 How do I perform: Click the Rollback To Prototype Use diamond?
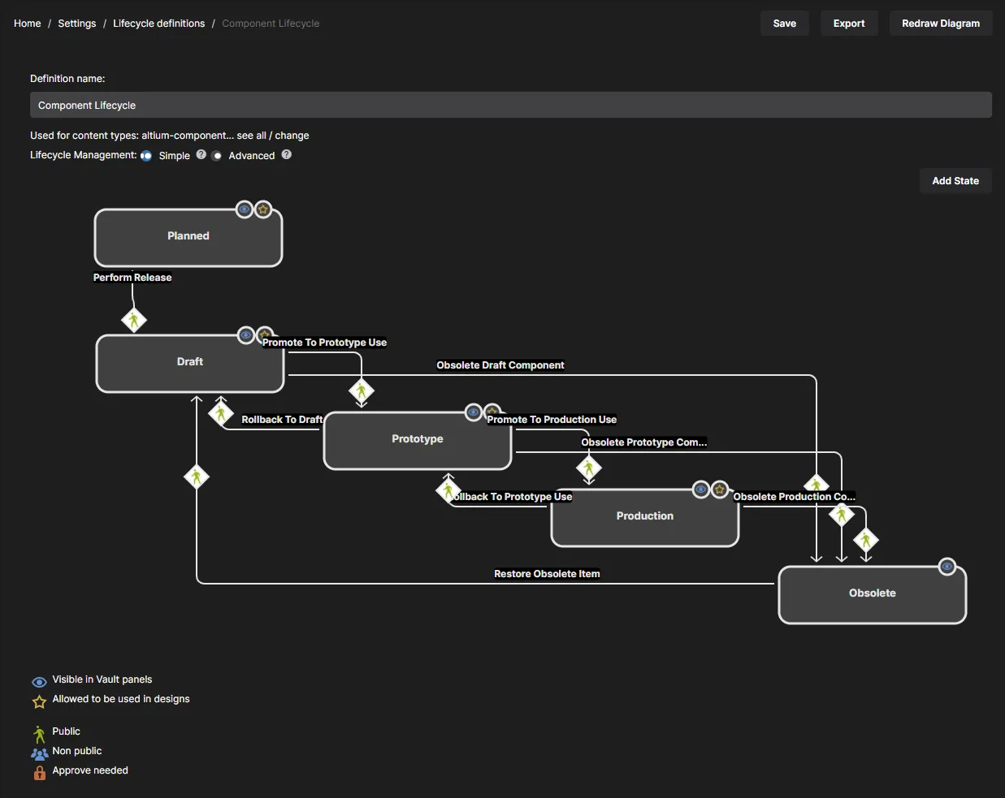(x=448, y=490)
